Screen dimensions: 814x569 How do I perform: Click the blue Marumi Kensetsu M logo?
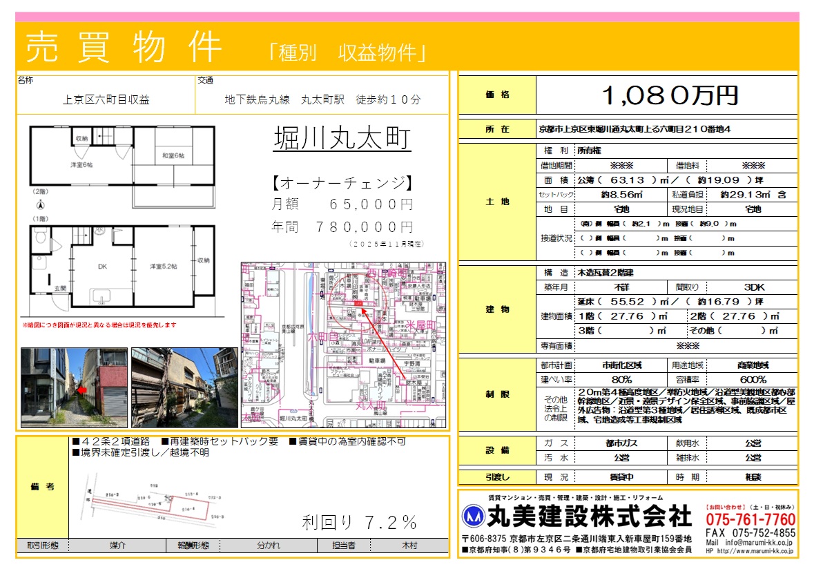click(x=472, y=517)
